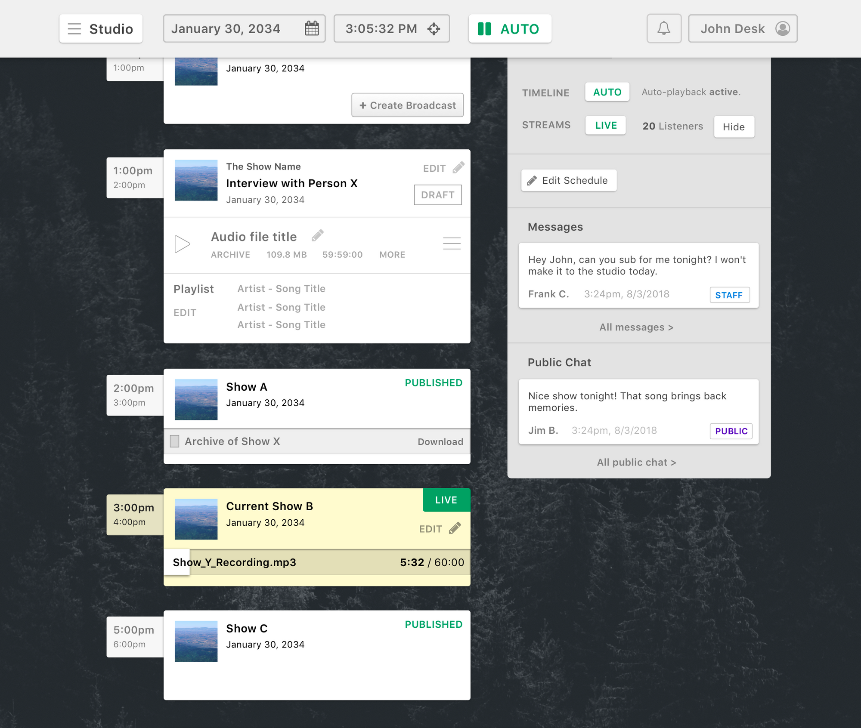Open the Studio hamburger menu

click(101, 29)
